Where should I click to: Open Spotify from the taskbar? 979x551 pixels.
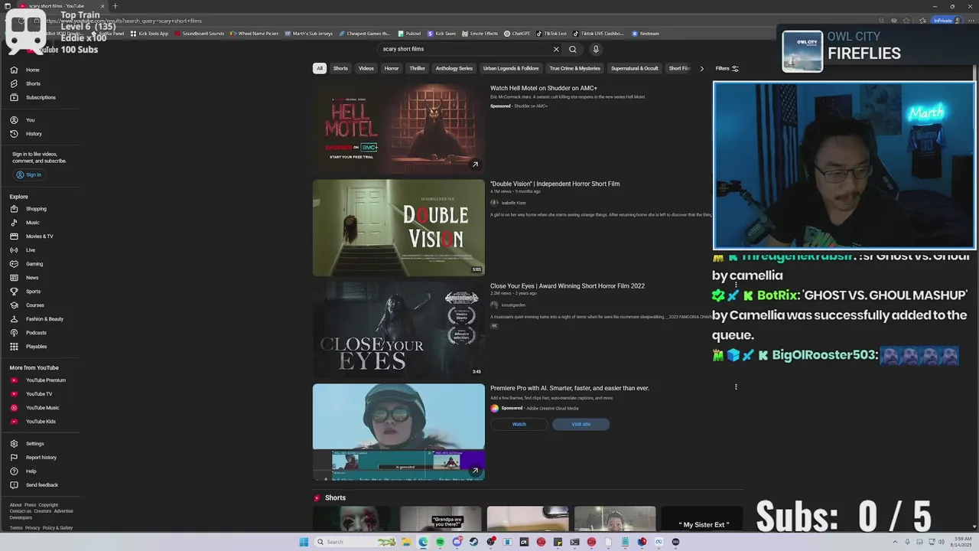click(x=440, y=542)
